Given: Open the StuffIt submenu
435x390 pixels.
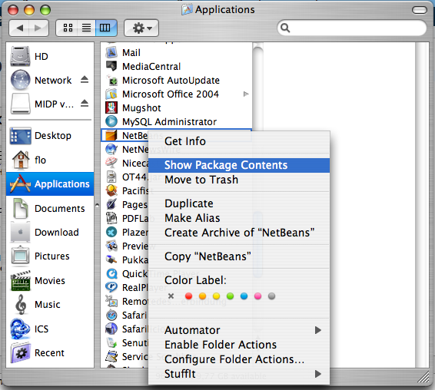Looking at the screenshot, I should [x=239, y=374].
